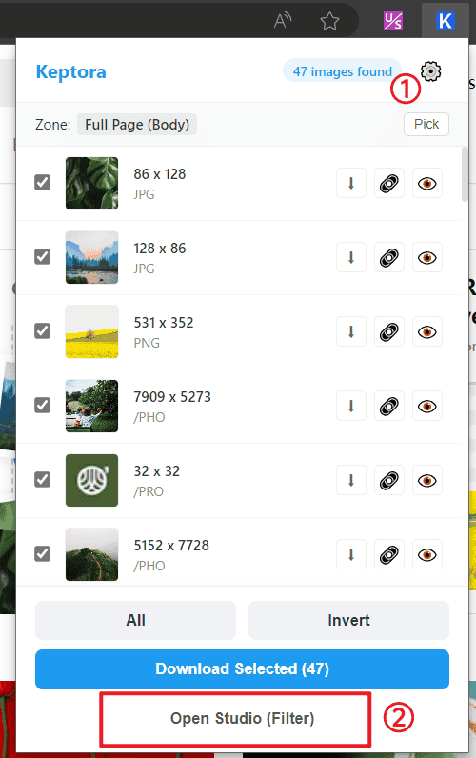Viewport: 476px width, 758px height.
Task: Click the Pick zone button
Action: point(426,124)
